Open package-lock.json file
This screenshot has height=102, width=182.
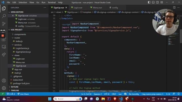point(21,83)
